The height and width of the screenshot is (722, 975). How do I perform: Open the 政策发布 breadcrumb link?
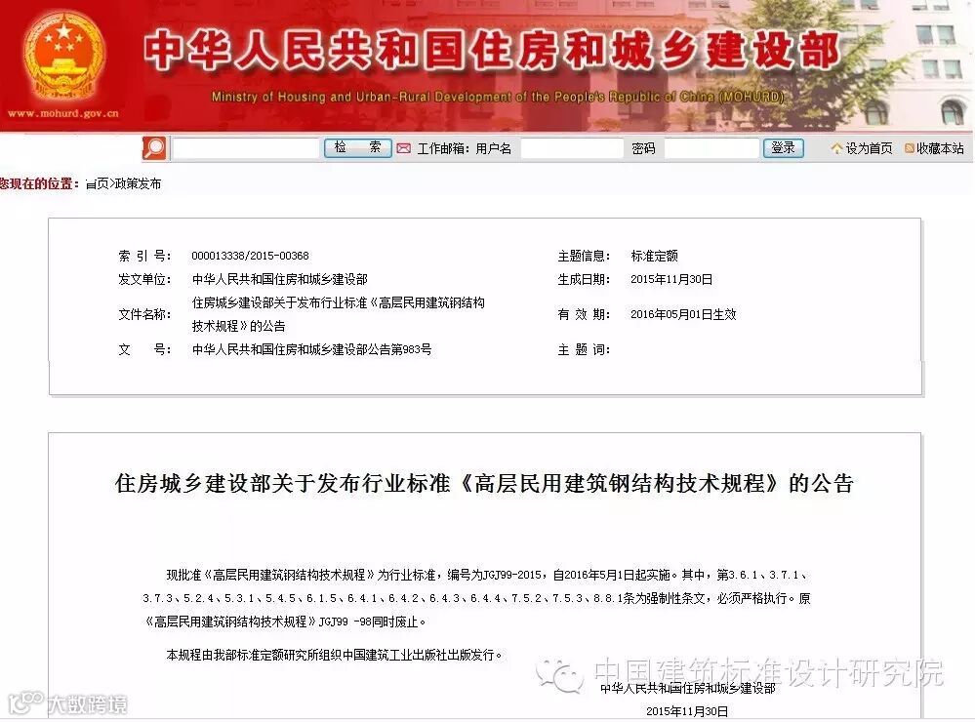tap(138, 184)
